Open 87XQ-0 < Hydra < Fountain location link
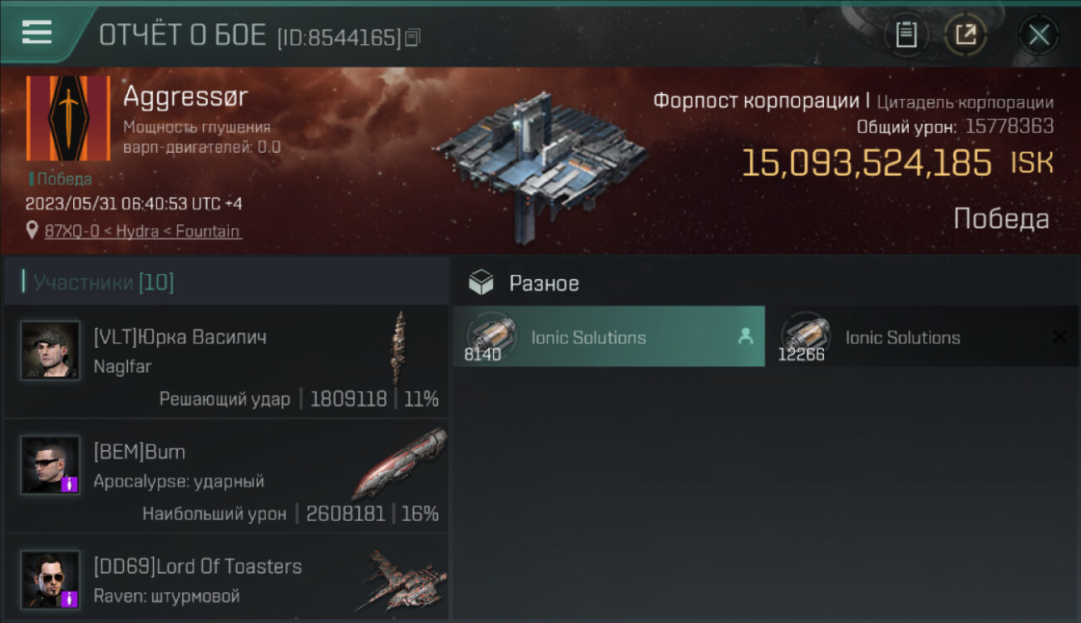 pos(143,231)
